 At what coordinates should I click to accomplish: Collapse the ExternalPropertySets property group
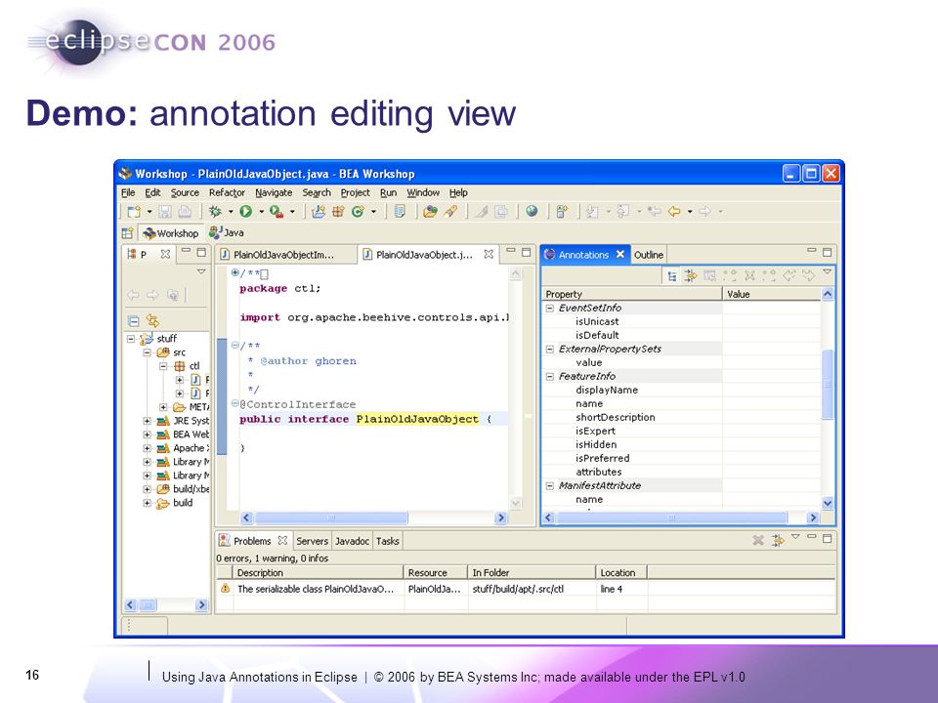[x=550, y=350]
